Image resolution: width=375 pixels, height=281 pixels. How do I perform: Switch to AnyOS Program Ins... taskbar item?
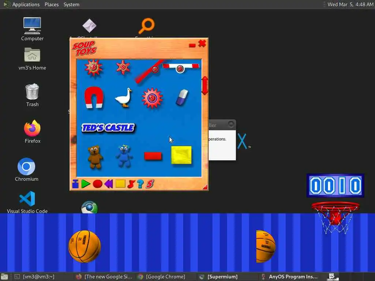point(290,277)
